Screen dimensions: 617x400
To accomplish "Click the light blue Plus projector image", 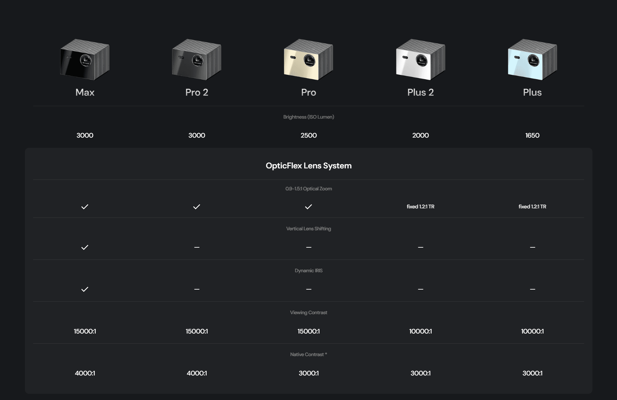I will click(x=532, y=60).
